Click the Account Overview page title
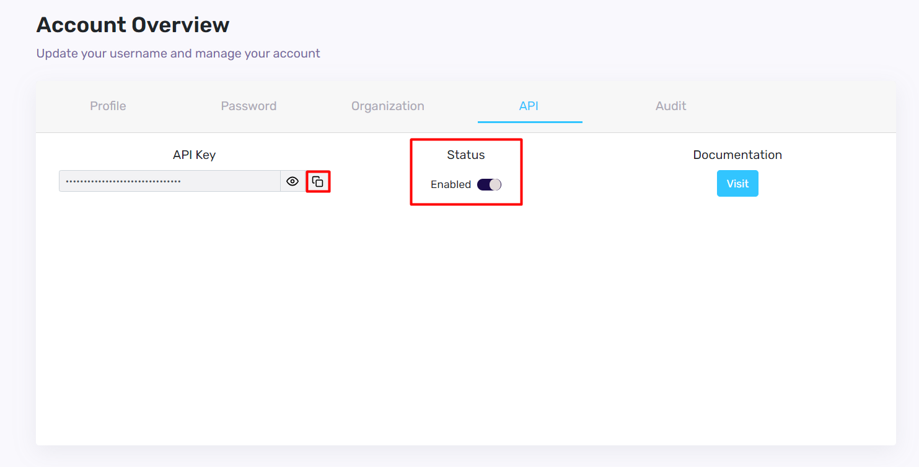919x467 pixels. click(133, 25)
